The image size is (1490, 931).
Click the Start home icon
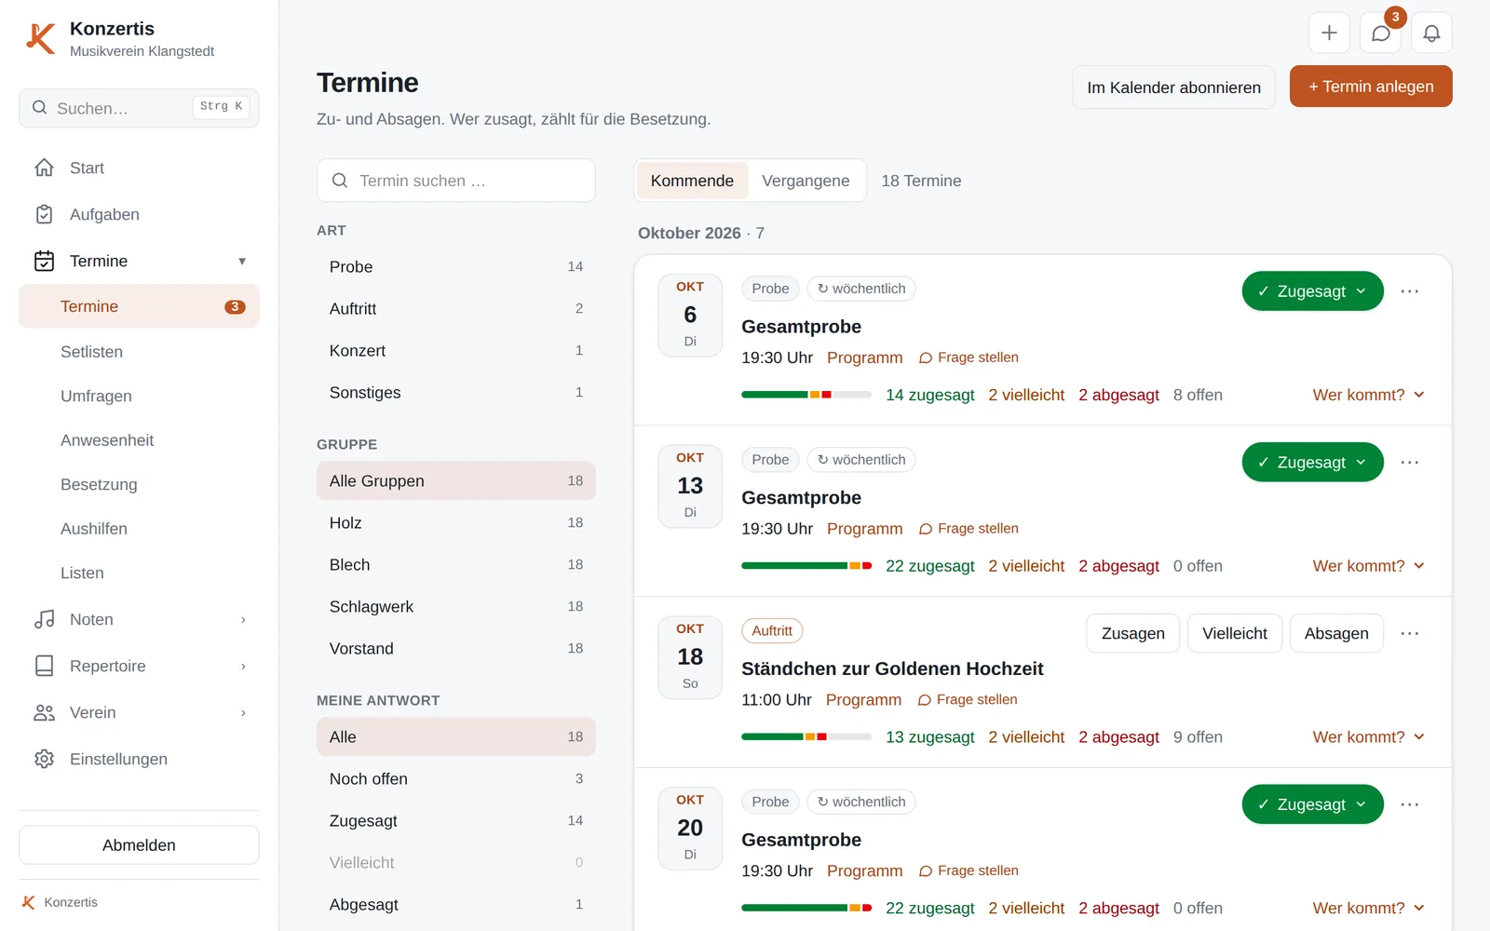coord(44,168)
